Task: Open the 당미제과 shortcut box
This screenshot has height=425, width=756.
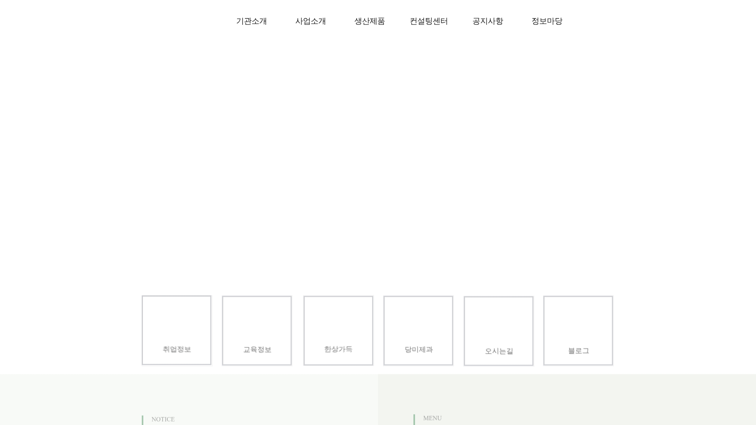Action: [419, 331]
